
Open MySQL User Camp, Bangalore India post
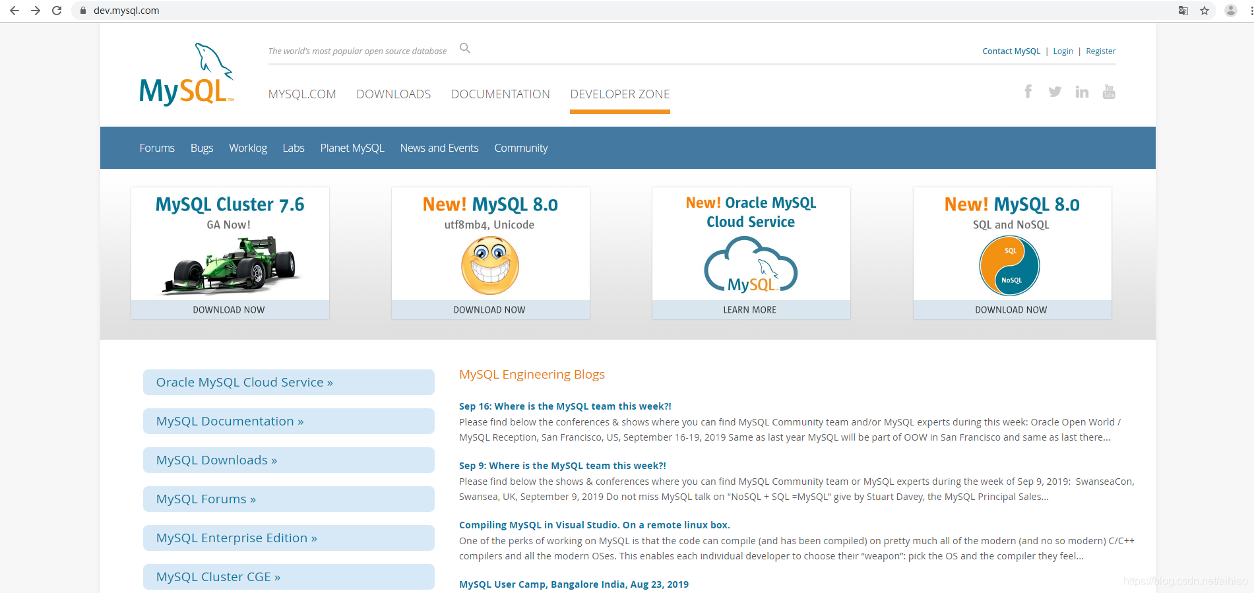pos(574,584)
